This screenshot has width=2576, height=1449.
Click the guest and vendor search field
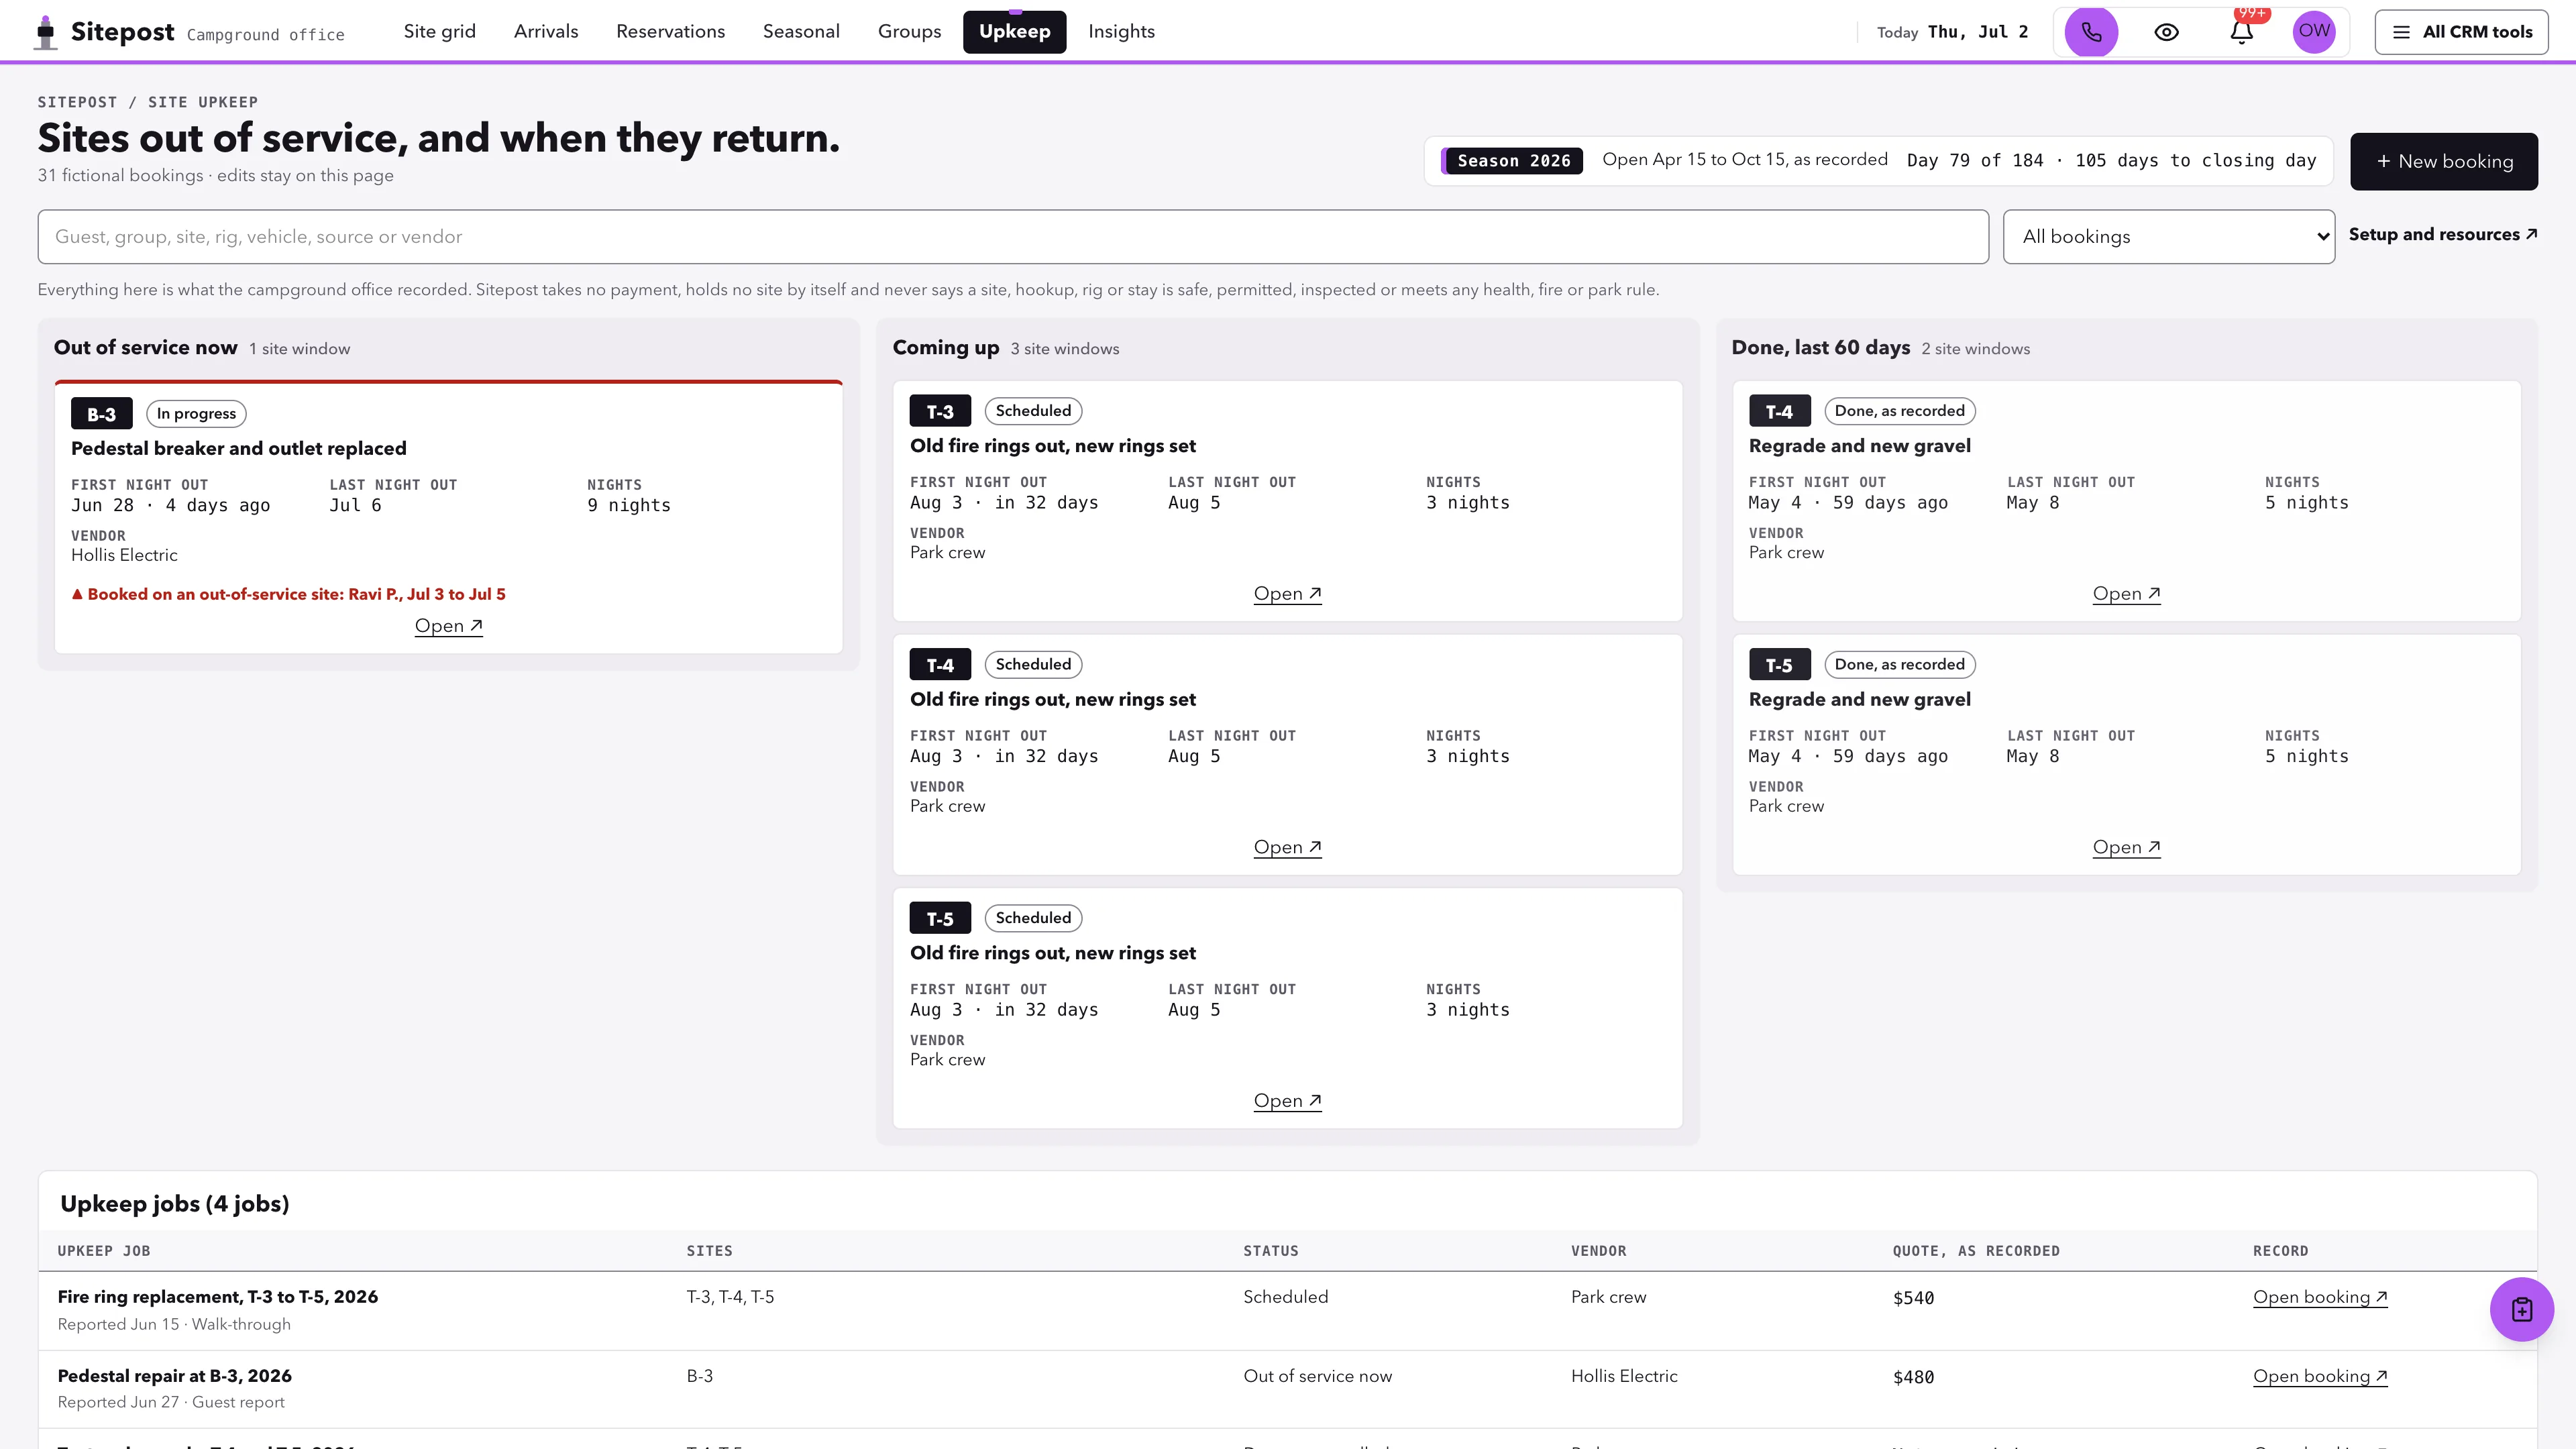(x=1013, y=237)
